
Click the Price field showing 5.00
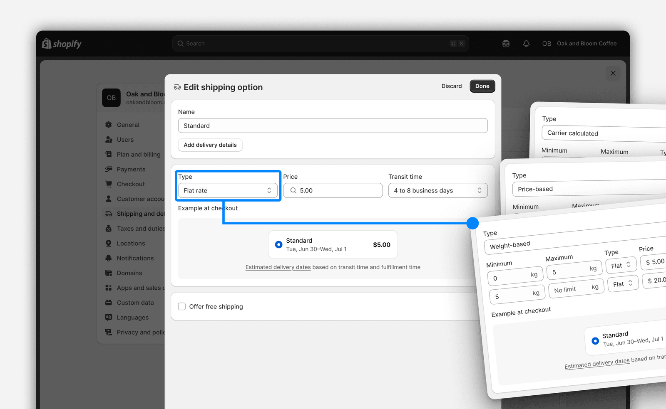(x=333, y=190)
